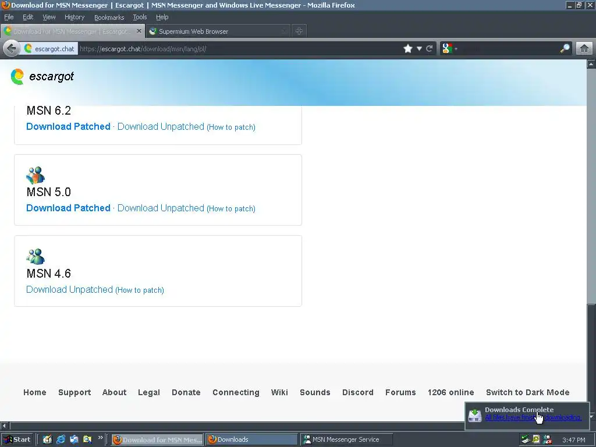This screenshot has width=596, height=447.
Task: Click Download Unpatched for MSN 4.6
Action: (x=70, y=290)
